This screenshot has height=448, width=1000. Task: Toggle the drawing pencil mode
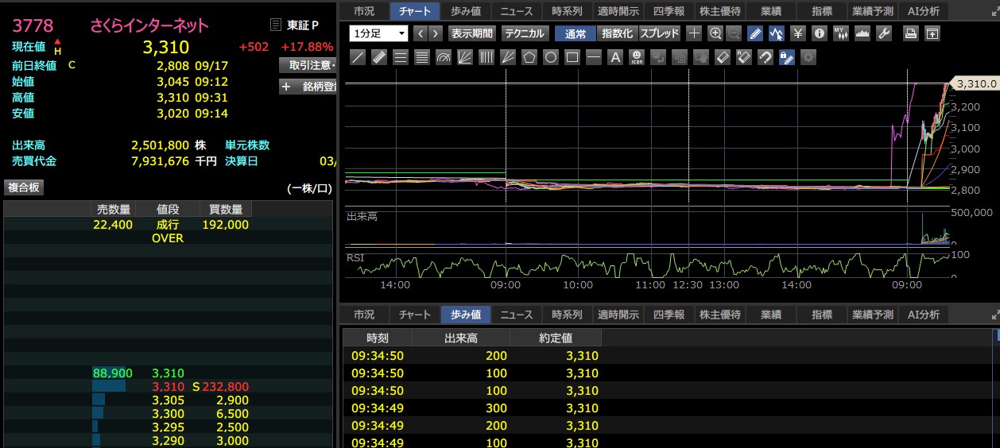click(x=756, y=33)
